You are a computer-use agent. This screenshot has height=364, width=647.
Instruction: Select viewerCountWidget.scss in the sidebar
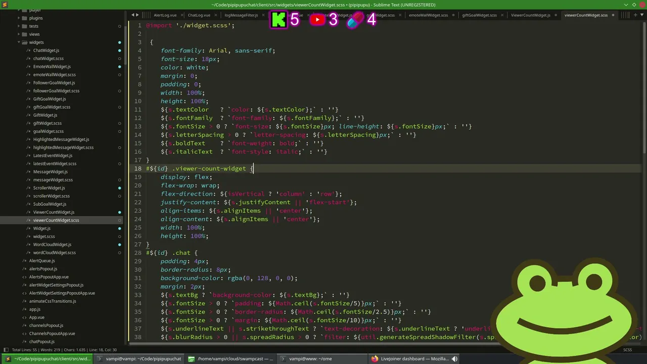pyautogui.click(x=56, y=220)
